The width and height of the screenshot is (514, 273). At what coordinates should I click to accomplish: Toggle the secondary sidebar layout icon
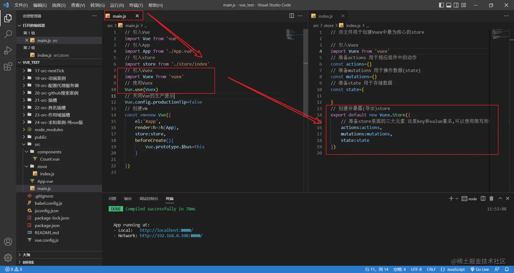456,5
